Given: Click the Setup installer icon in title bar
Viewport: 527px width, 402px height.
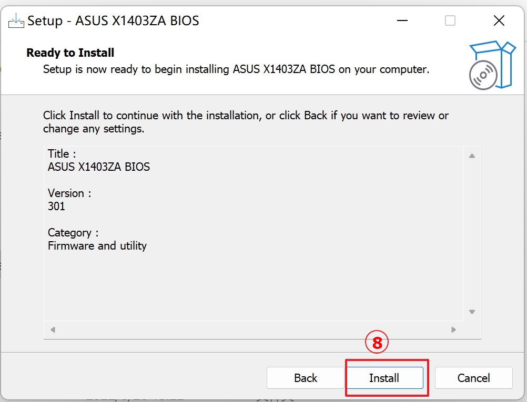Looking at the screenshot, I should click(x=16, y=21).
